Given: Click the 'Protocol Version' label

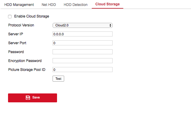Looking at the screenshot, I should pyautogui.click(x=21, y=25).
